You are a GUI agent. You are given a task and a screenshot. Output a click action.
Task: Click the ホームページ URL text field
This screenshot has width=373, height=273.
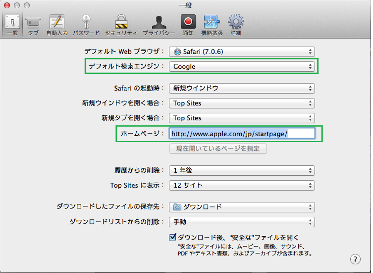(242, 133)
